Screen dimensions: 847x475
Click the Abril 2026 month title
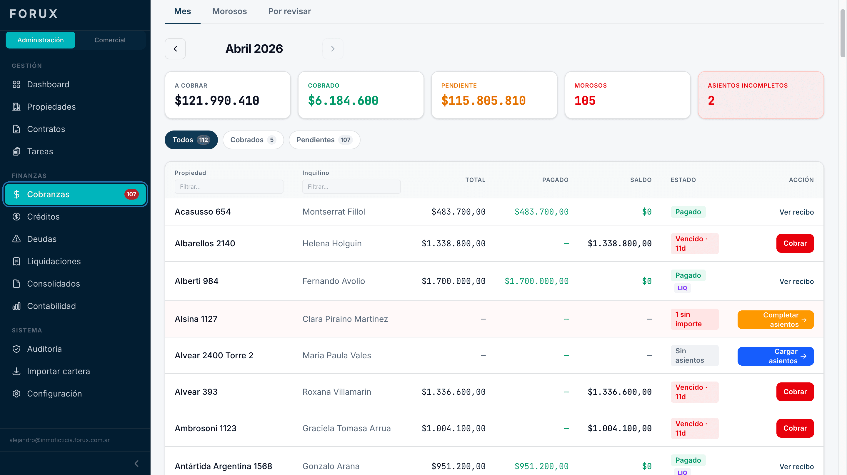point(254,49)
